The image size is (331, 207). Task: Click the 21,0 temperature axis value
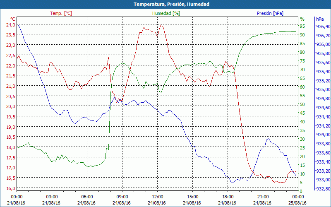pos(11,86)
